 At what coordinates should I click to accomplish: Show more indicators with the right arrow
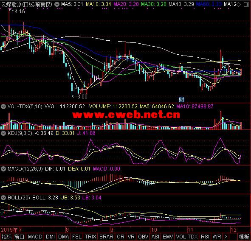pos(226,237)
